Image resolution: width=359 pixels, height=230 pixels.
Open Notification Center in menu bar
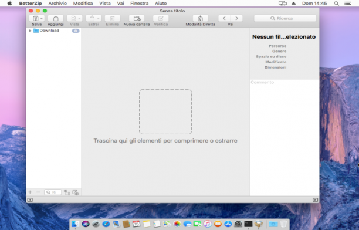pyautogui.click(x=347, y=3)
